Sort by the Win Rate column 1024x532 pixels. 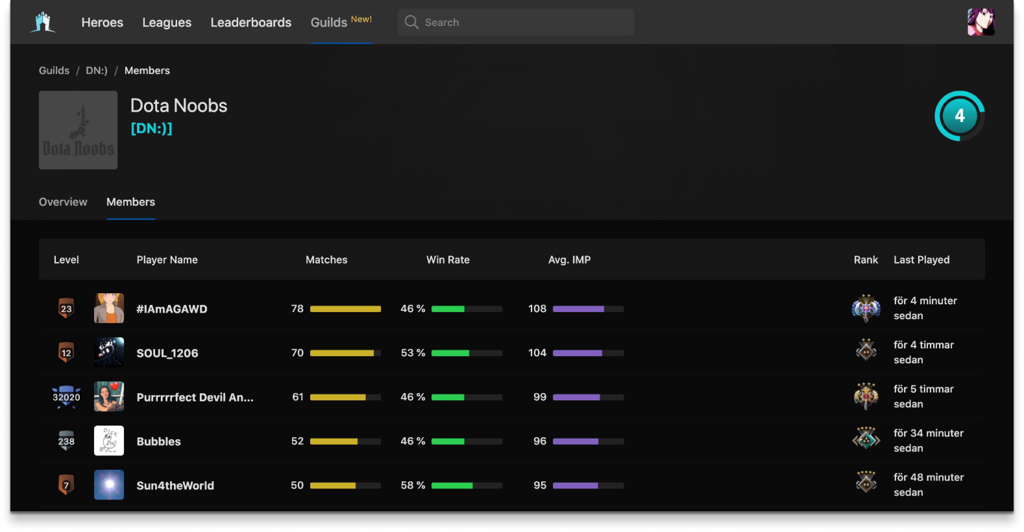coord(448,260)
